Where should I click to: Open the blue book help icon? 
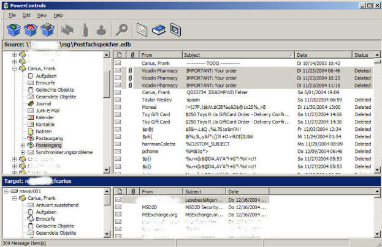(x=159, y=30)
